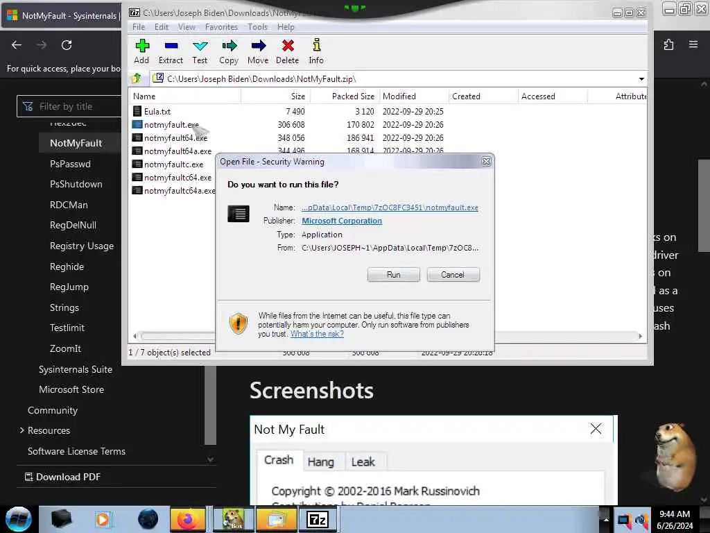Show hidden system tray icons
This screenshot has height=533, width=710.
pos(606,519)
